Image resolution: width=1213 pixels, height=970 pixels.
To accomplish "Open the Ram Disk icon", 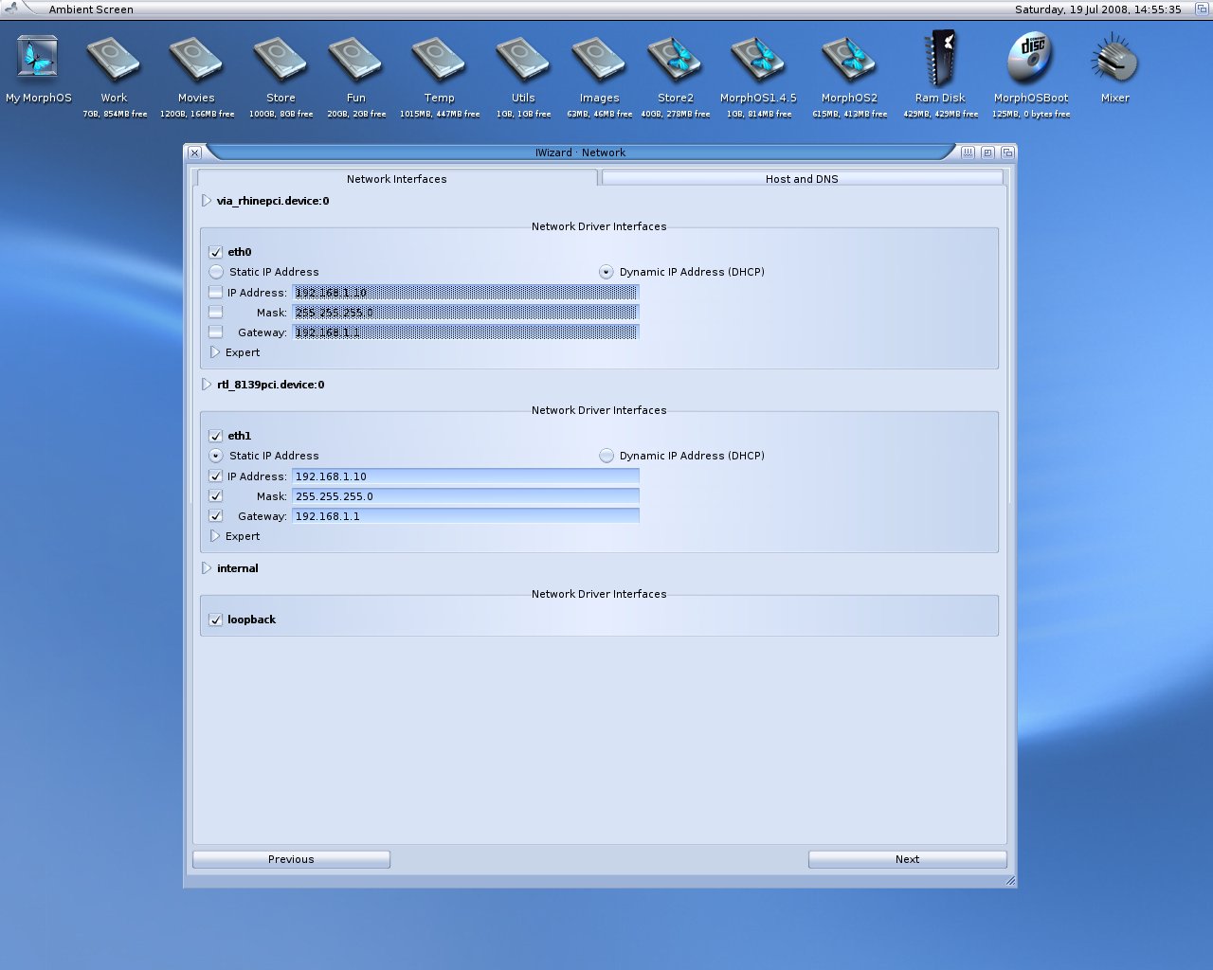I will coord(940,60).
